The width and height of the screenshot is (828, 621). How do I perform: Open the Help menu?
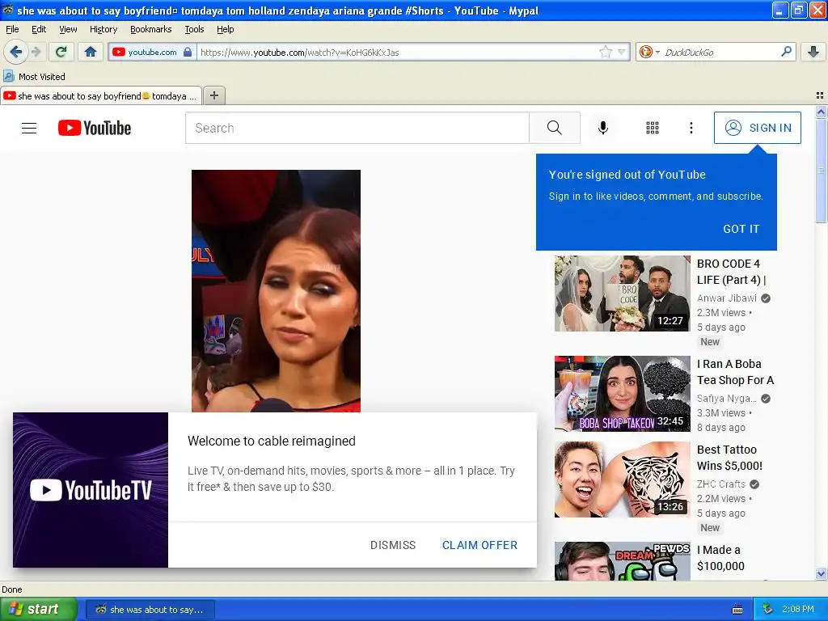point(225,29)
